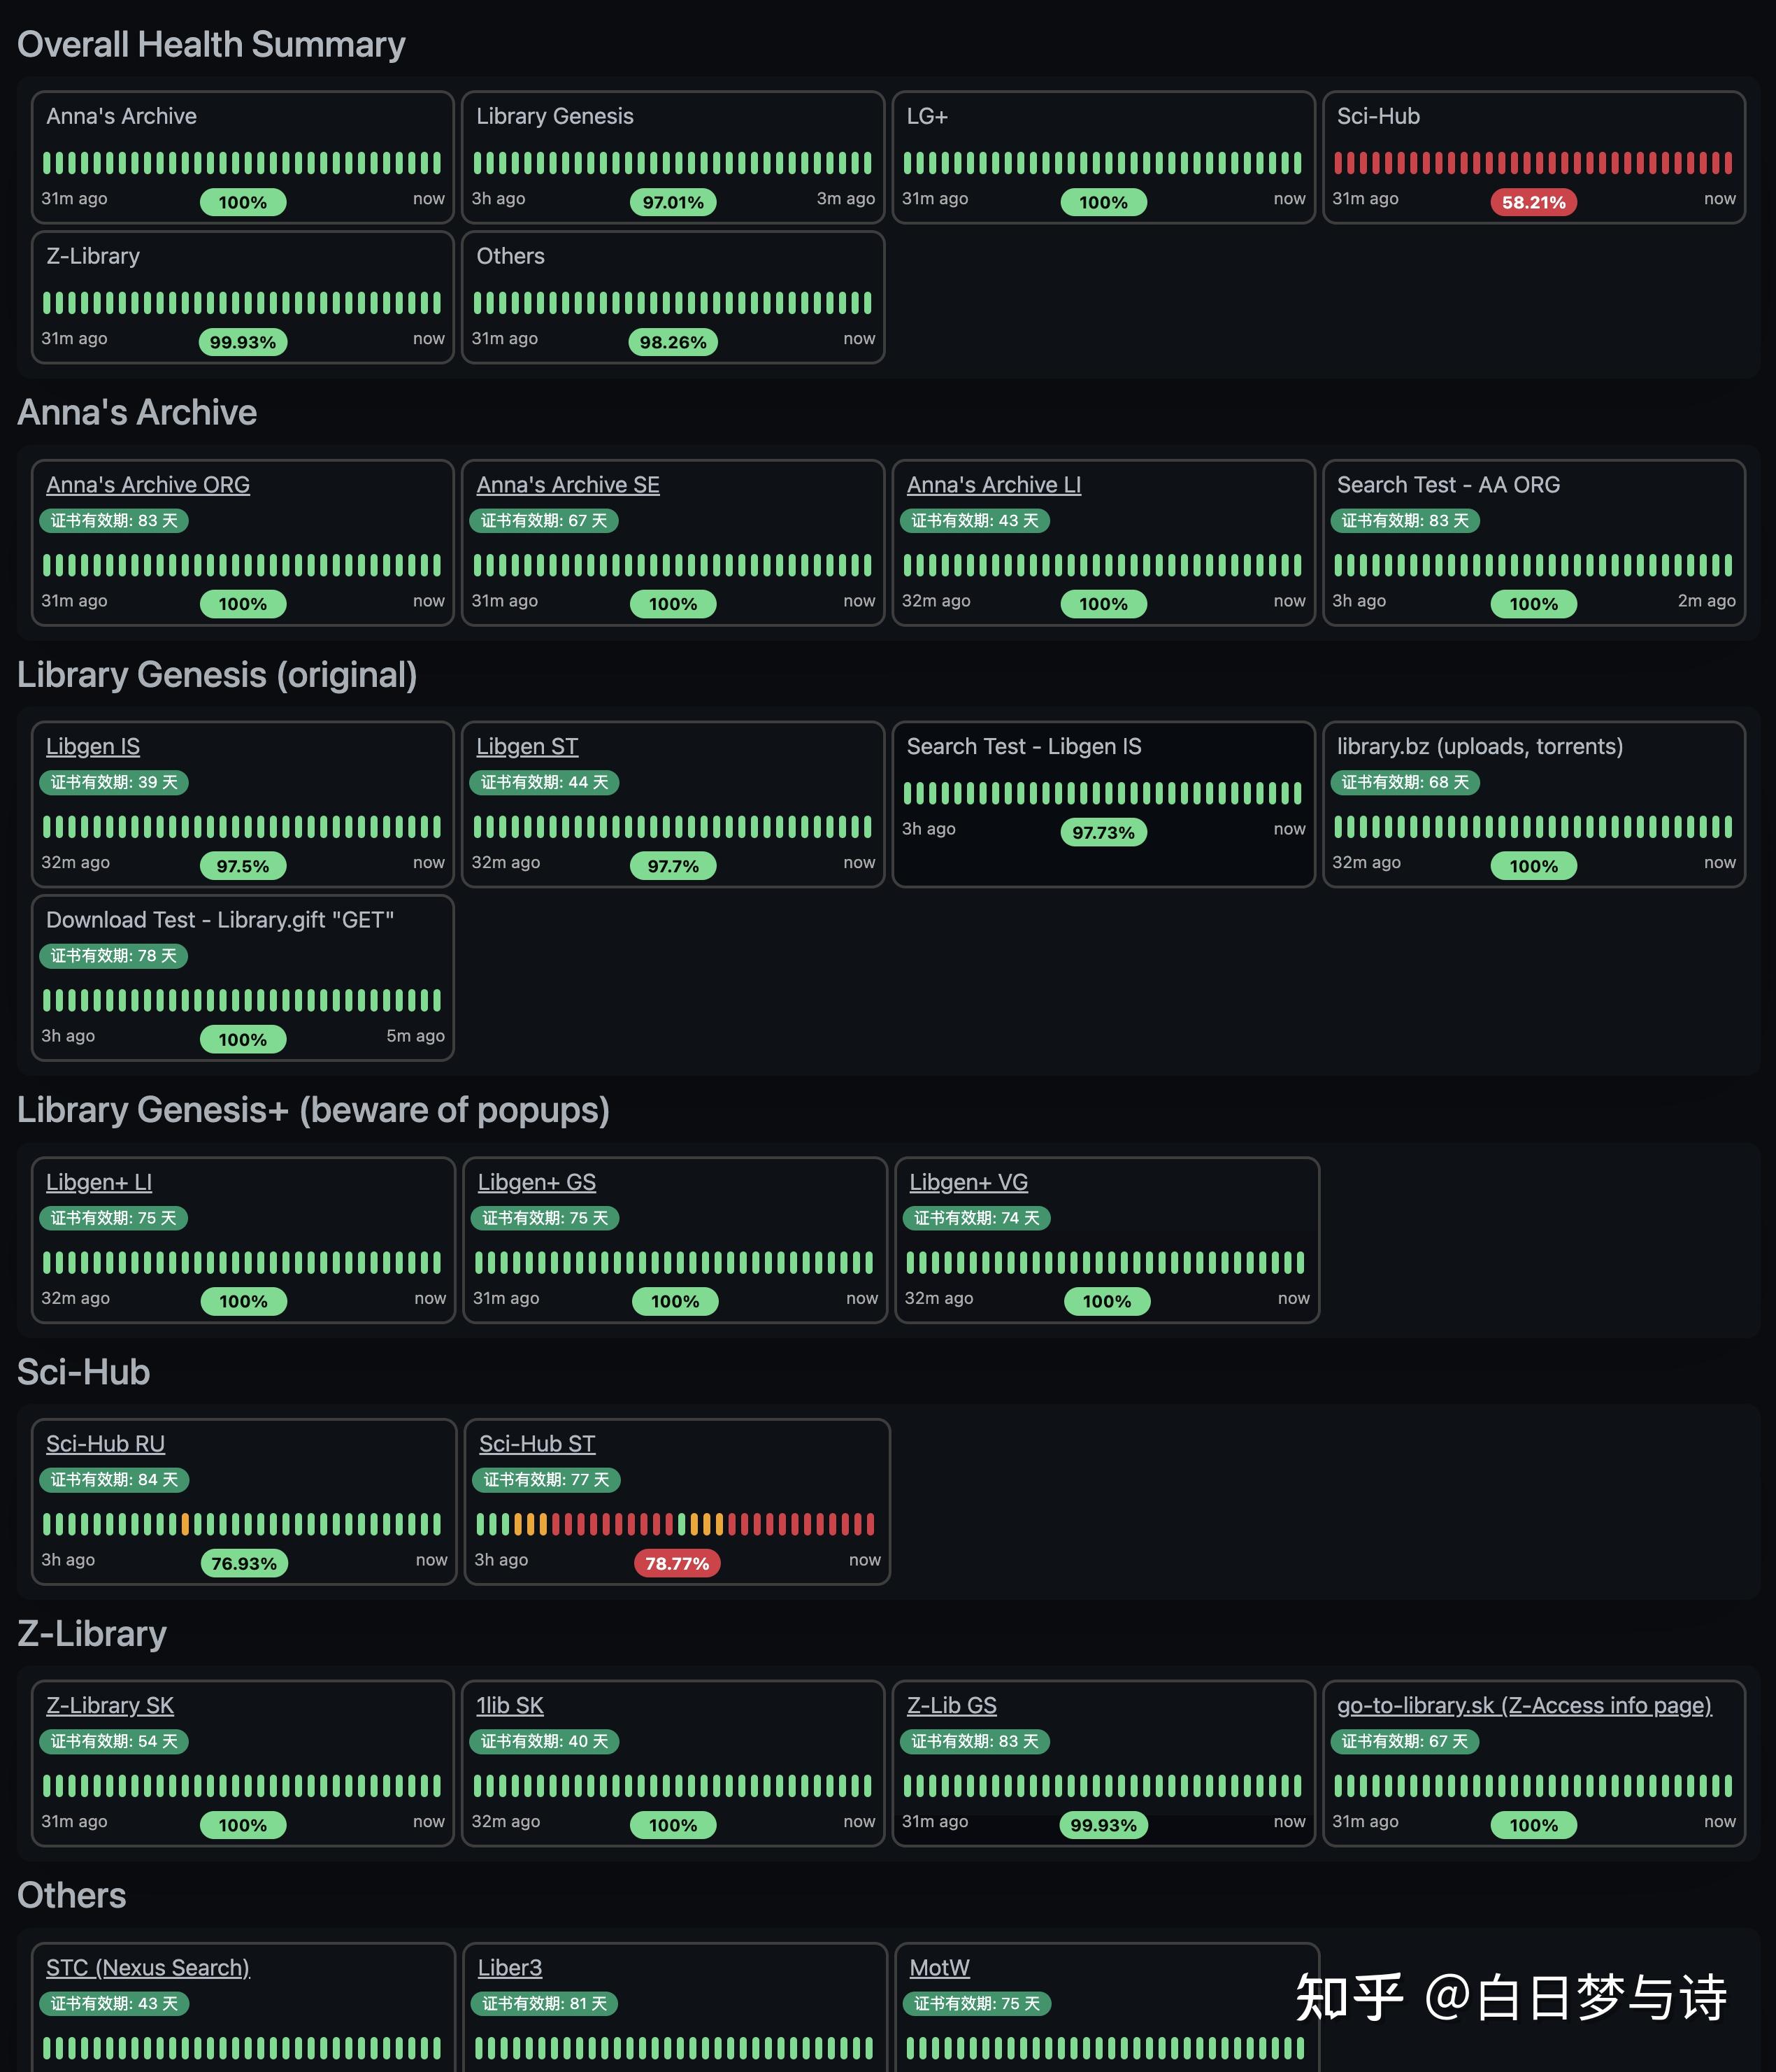
Task: Open the Anna's Archive SE link
Action: tap(568, 485)
